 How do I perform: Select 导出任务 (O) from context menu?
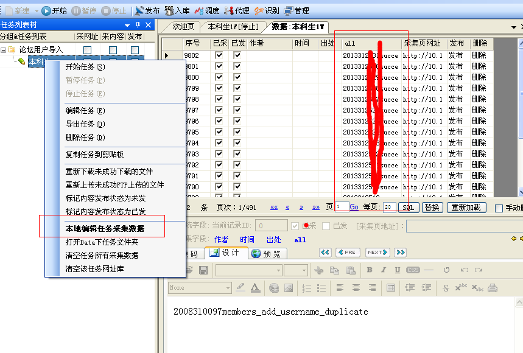85,124
